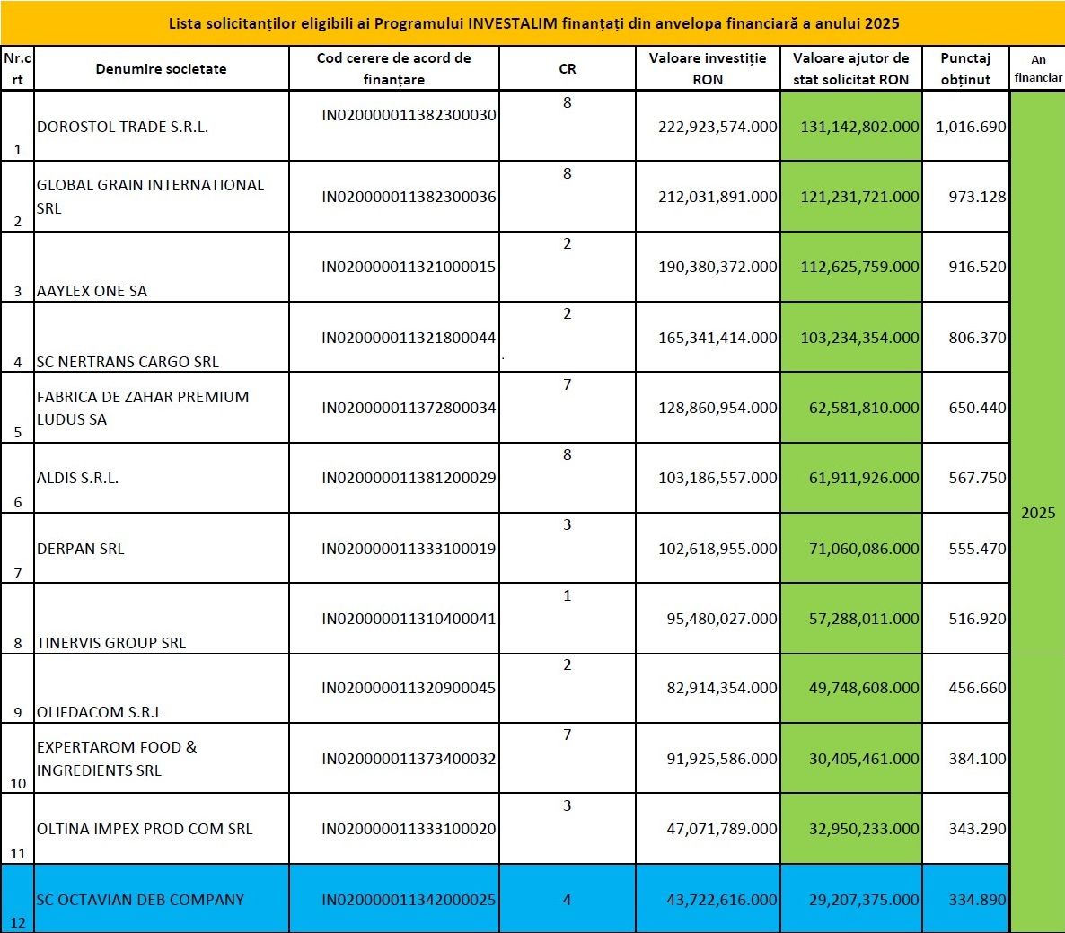Select the GLOBAL GRAIN INTERNATIONAL SRL cell

(150, 197)
